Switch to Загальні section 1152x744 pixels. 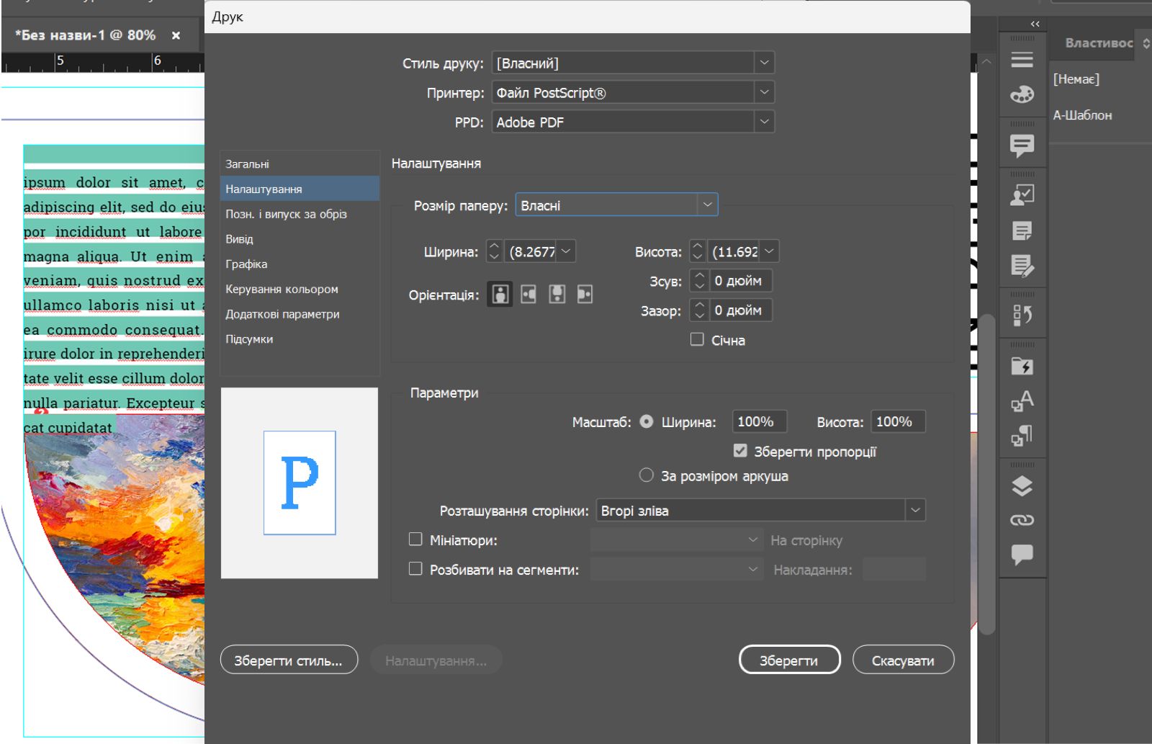point(300,164)
